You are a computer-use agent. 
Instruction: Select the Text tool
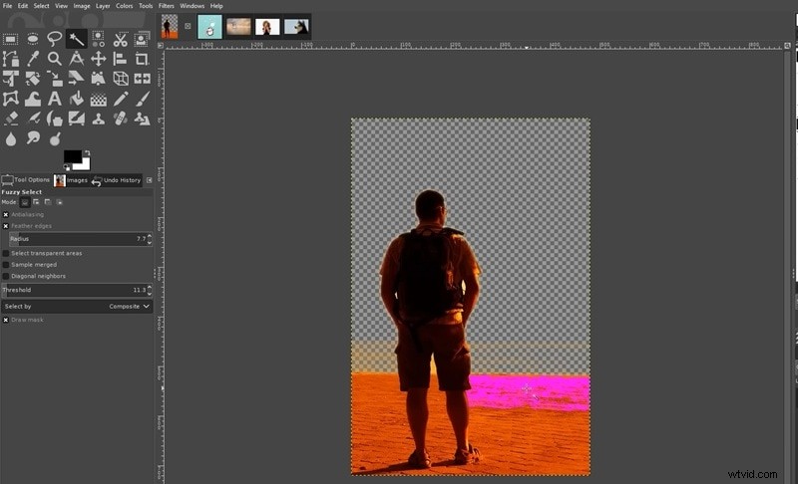[55, 99]
